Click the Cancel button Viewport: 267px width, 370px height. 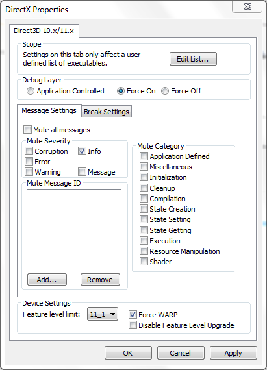click(181, 353)
